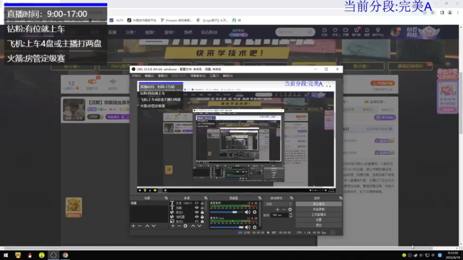Open transition properties gear icon

(290, 209)
